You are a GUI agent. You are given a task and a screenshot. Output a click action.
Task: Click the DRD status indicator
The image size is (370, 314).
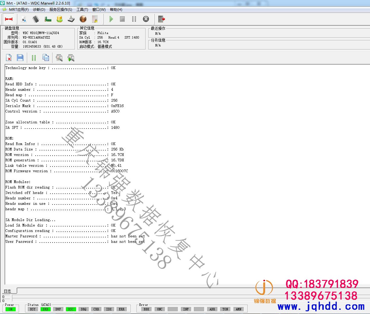point(46,309)
